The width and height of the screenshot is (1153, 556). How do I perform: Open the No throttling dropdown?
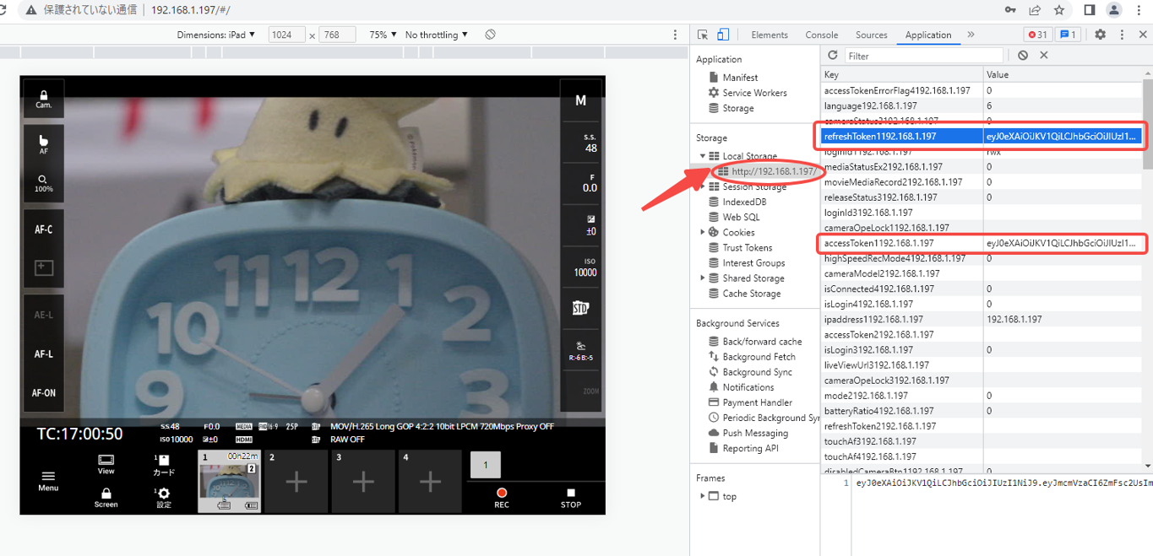coord(437,35)
